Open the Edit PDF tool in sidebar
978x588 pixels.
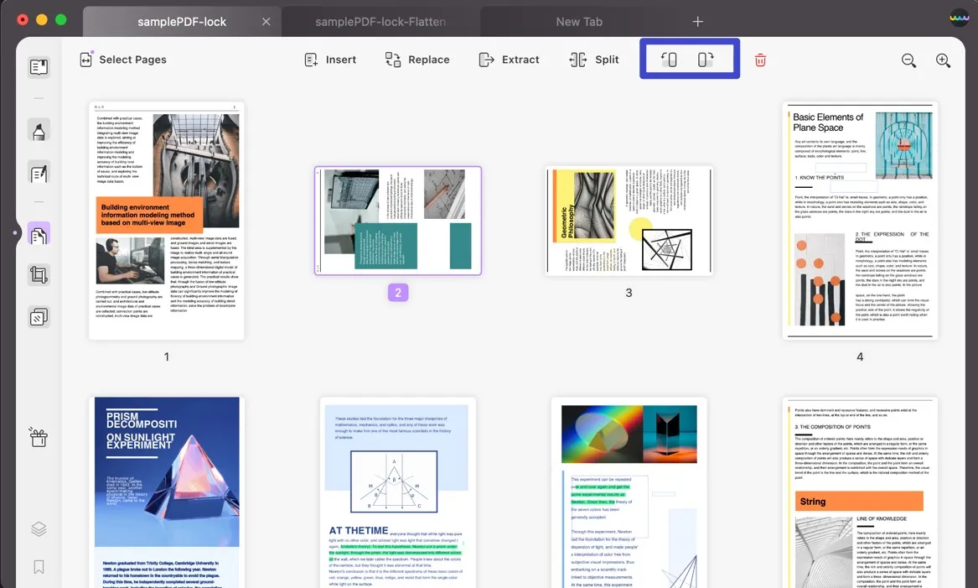point(39,173)
